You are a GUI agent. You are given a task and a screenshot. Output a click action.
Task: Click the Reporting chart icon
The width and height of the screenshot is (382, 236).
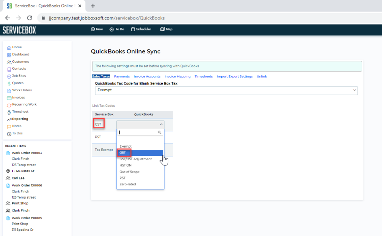tap(9, 119)
